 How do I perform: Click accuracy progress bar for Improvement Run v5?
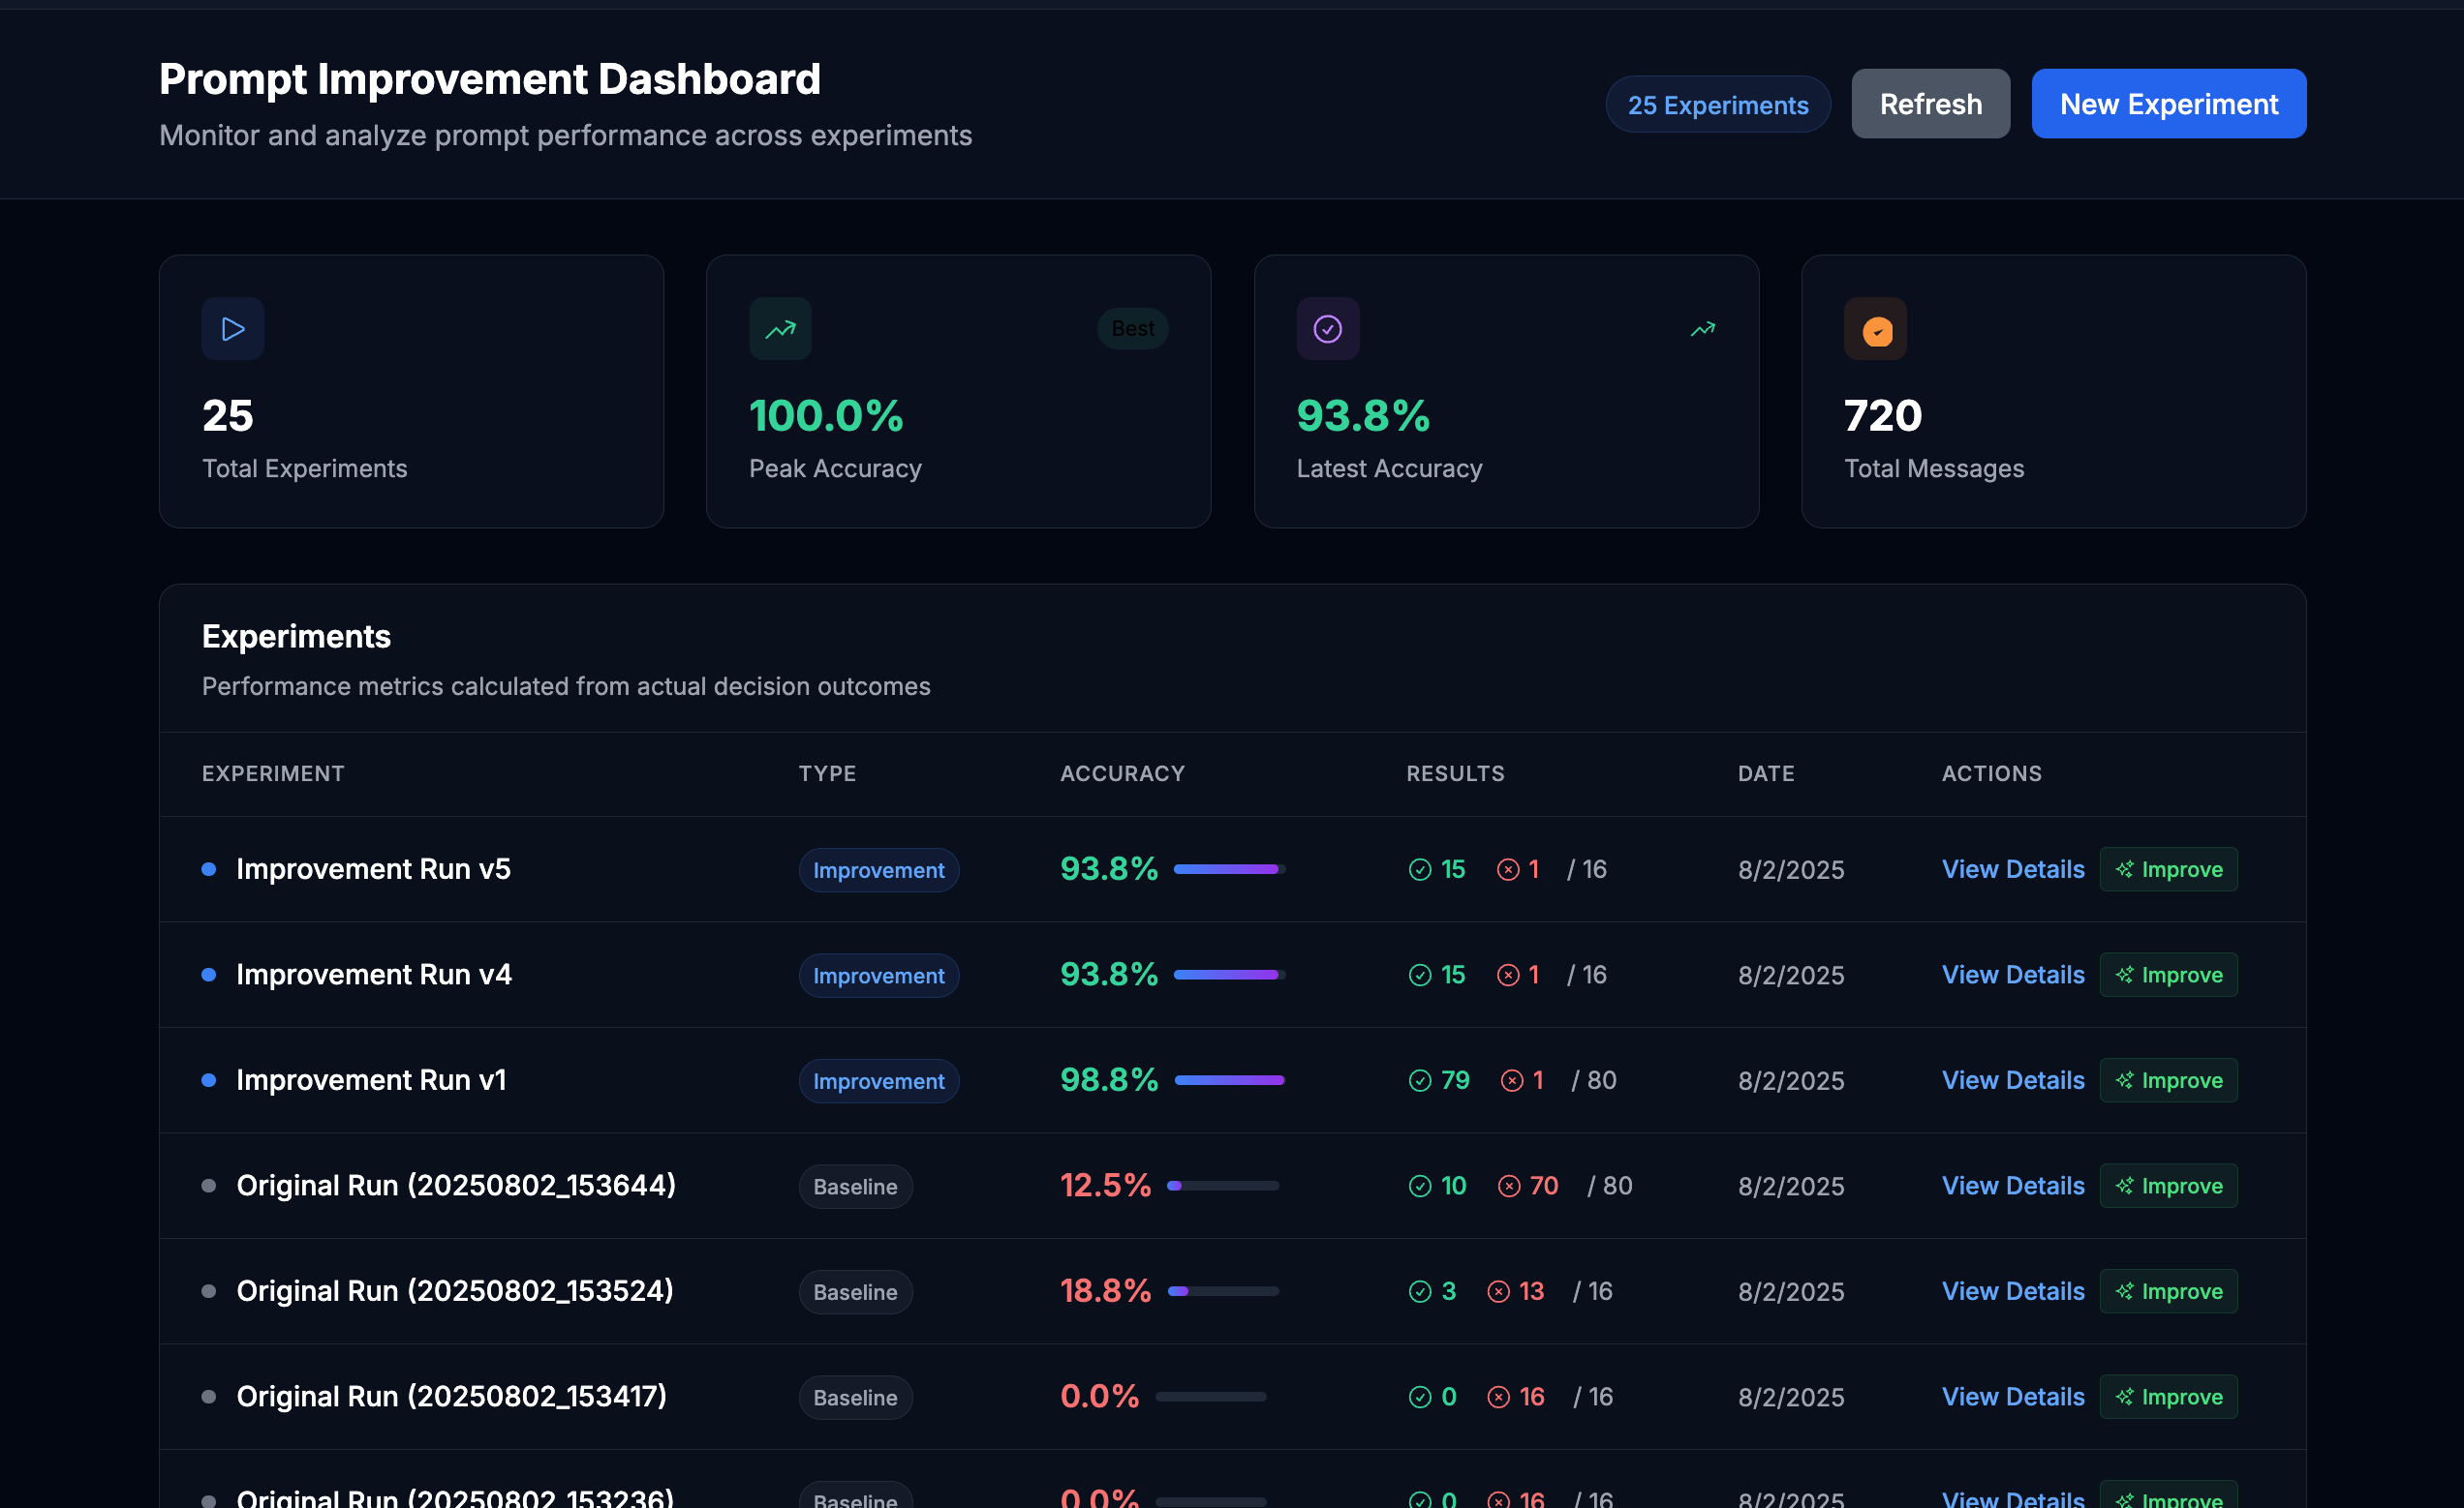(x=1229, y=869)
